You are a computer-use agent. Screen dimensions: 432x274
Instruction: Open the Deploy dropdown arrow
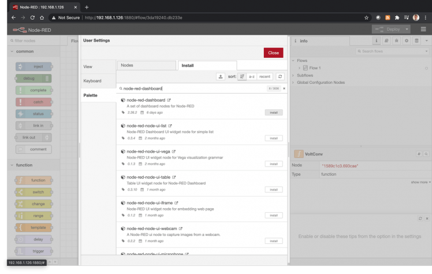[407, 29]
